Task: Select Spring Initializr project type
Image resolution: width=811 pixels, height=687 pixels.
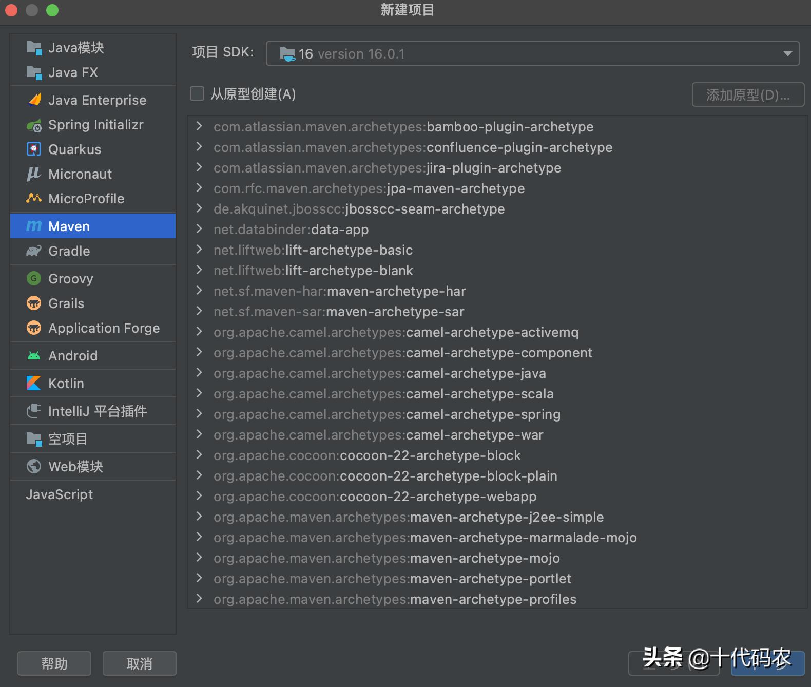Action: tap(93, 125)
